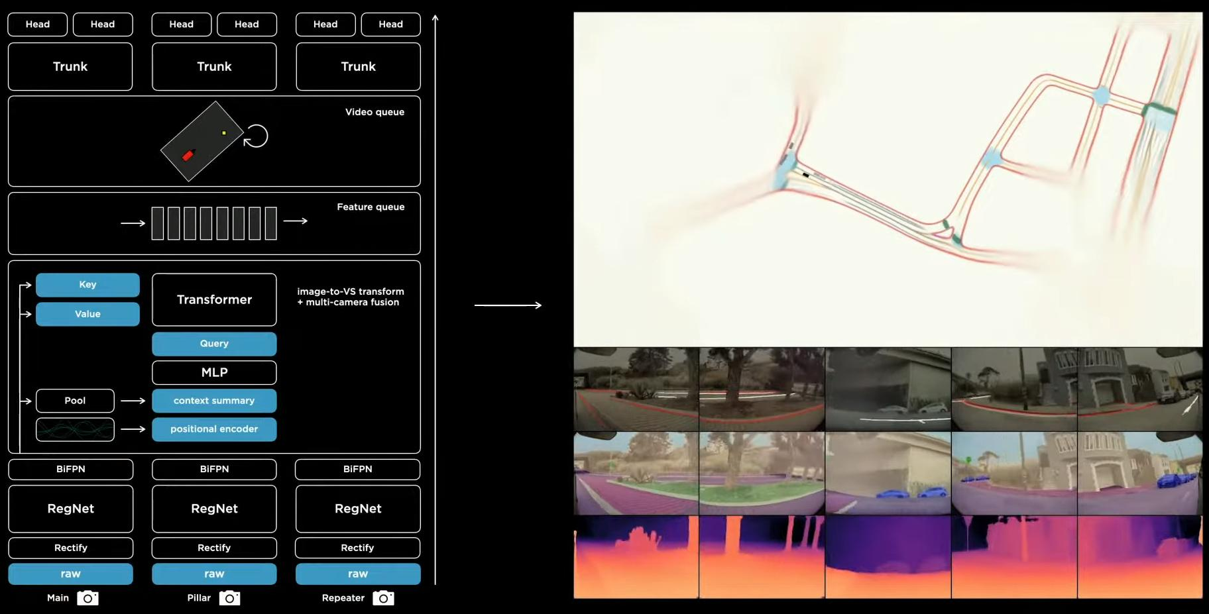The width and height of the screenshot is (1209, 614).
Task: Click the "Repeater" camera label
Action: (343, 598)
